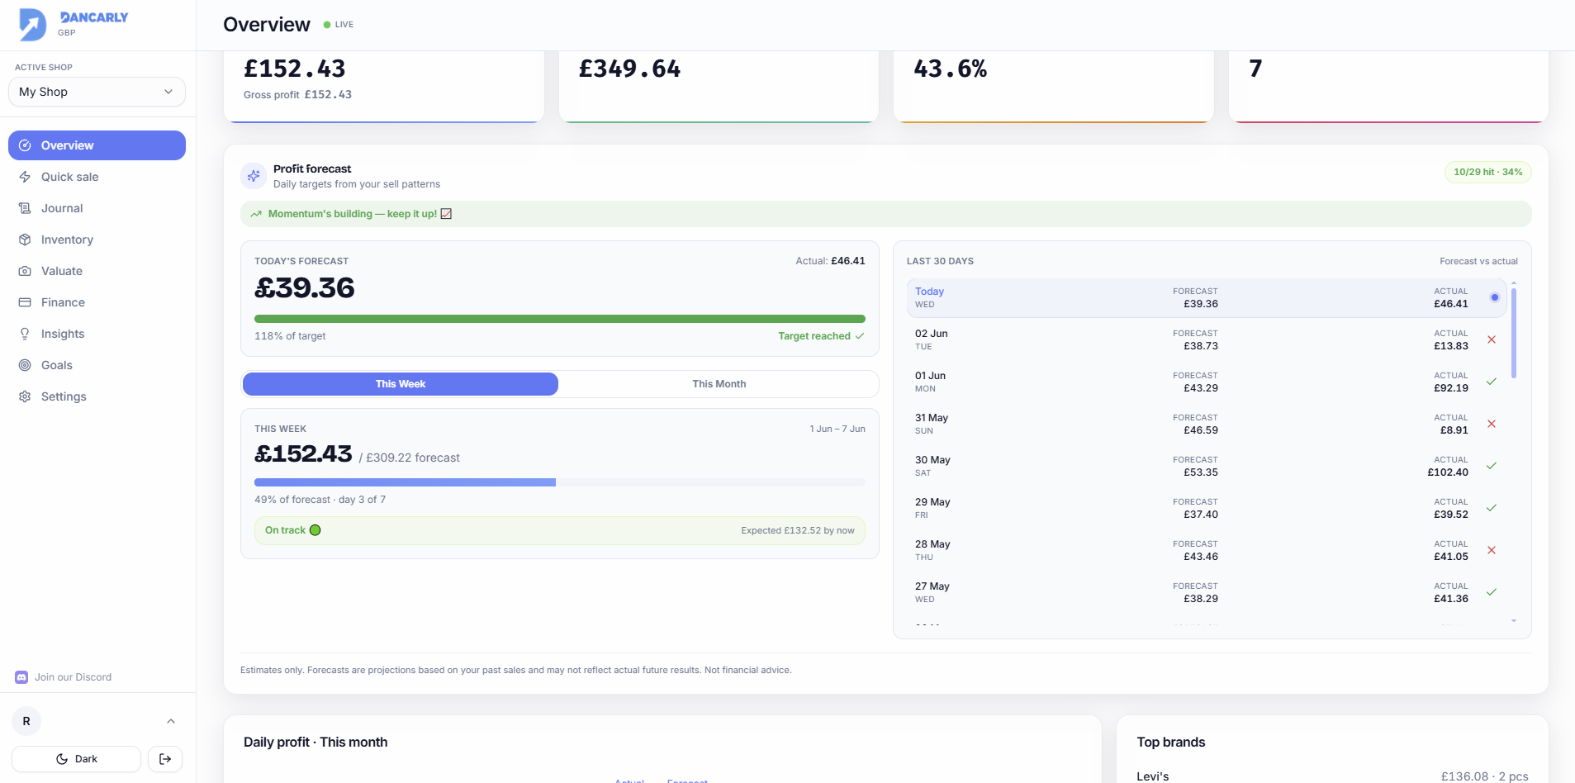
Task: Click the Quick sale lightning icon
Action: 25,177
